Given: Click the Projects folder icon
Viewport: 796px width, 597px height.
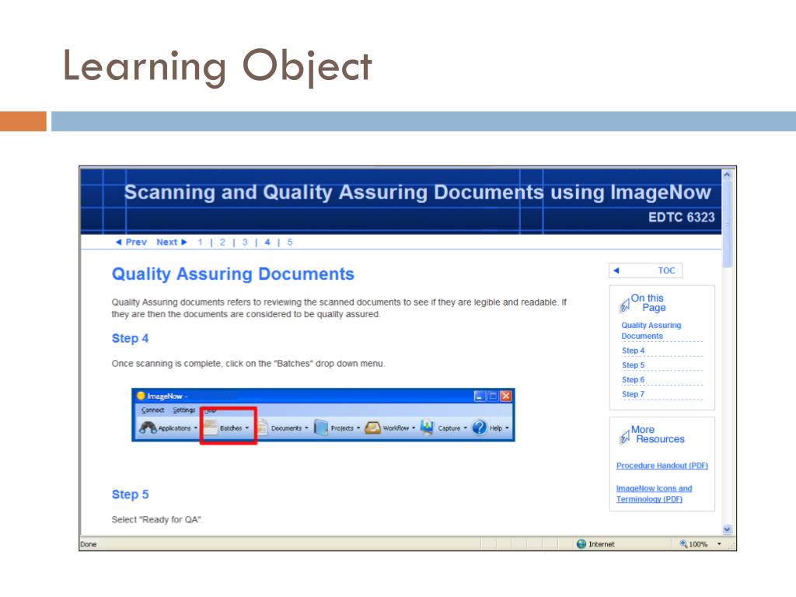Looking at the screenshot, I should tap(321, 428).
